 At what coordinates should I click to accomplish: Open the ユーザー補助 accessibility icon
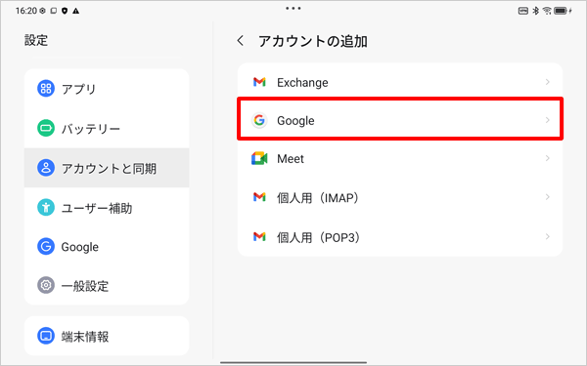coord(46,207)
